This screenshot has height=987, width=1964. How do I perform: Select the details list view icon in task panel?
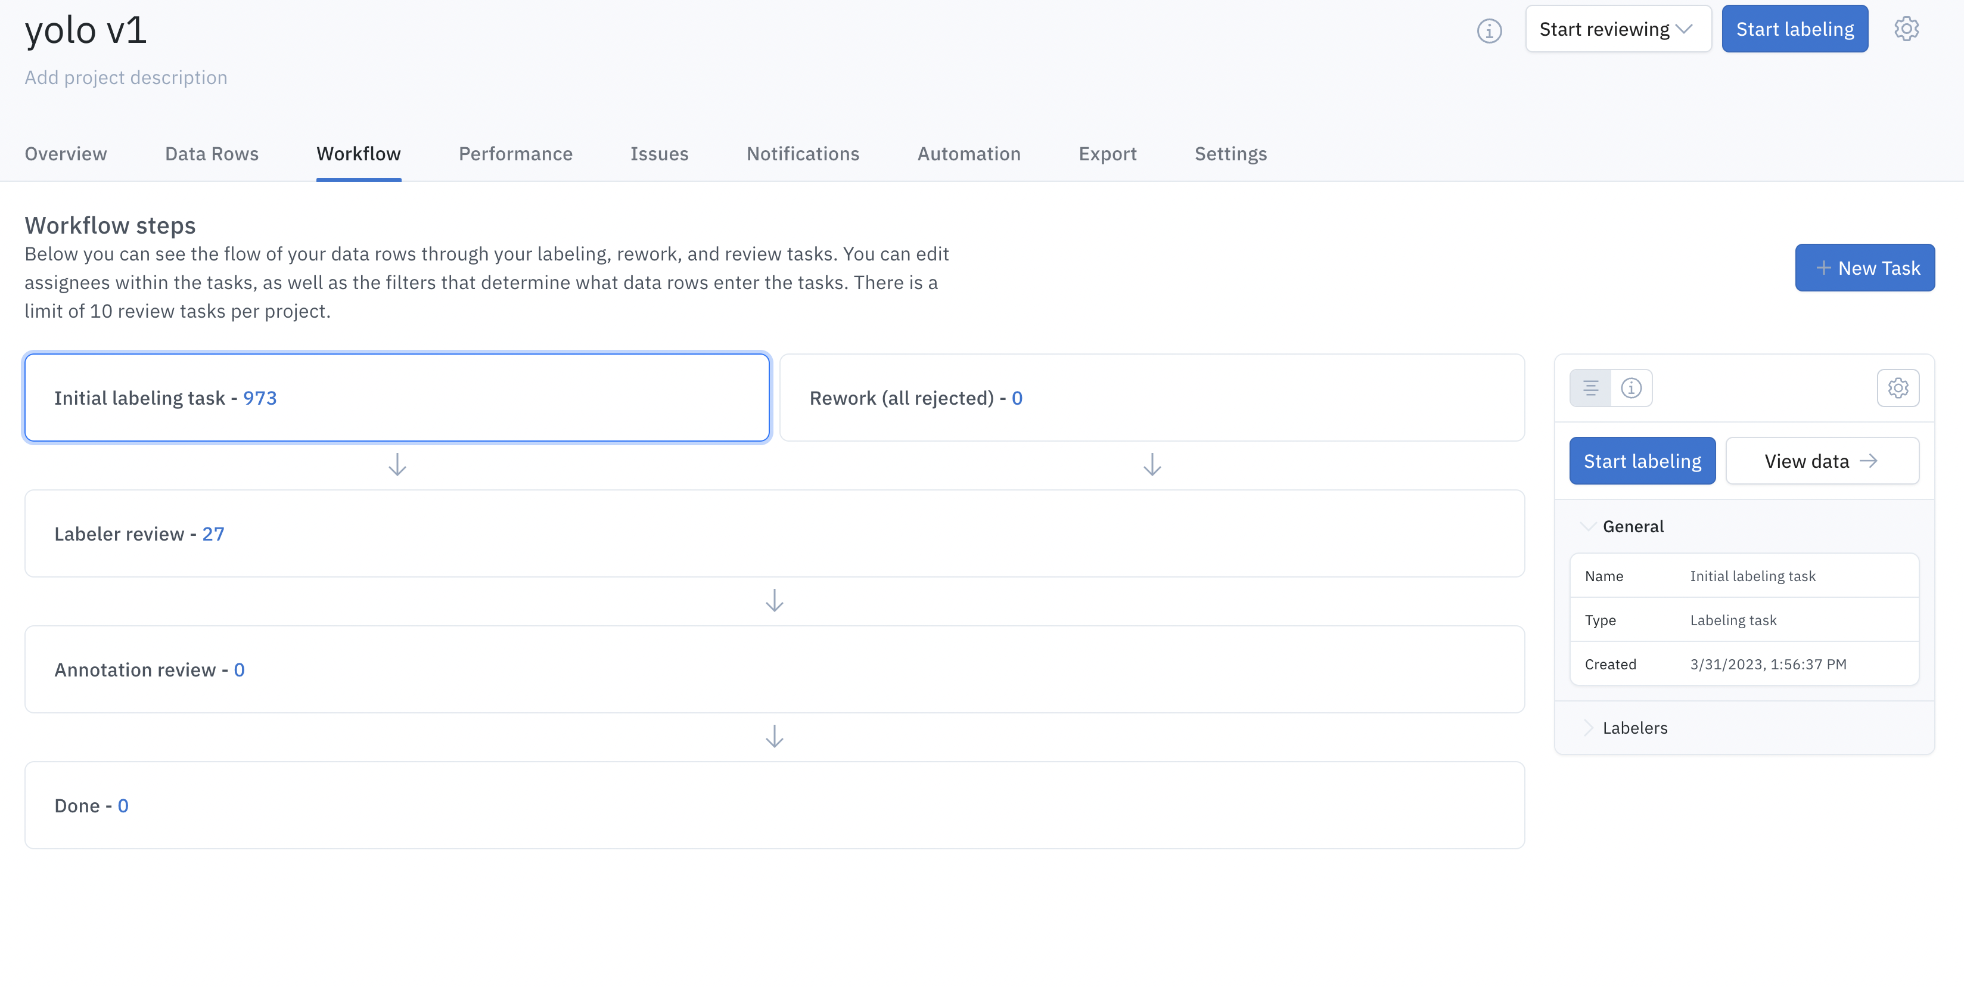pos(1590,388)
